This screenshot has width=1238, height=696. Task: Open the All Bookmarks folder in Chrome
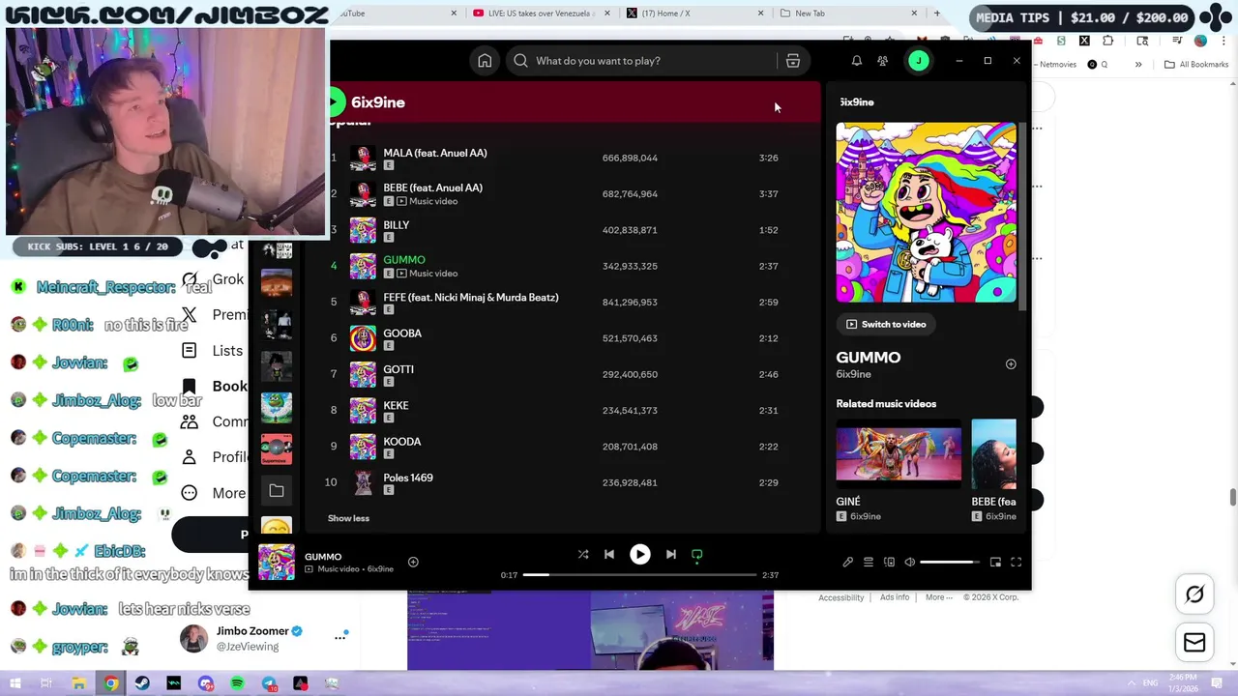1196,65
